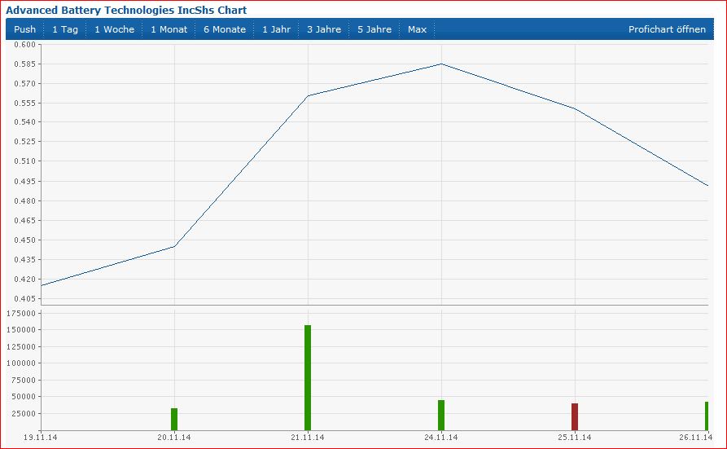Open the Profichart öffnen link
The image size is (727, 449).
667,29
